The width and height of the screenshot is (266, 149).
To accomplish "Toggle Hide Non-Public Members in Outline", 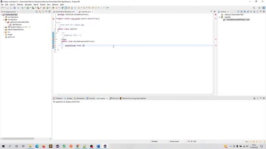I will tap(251, 12).
